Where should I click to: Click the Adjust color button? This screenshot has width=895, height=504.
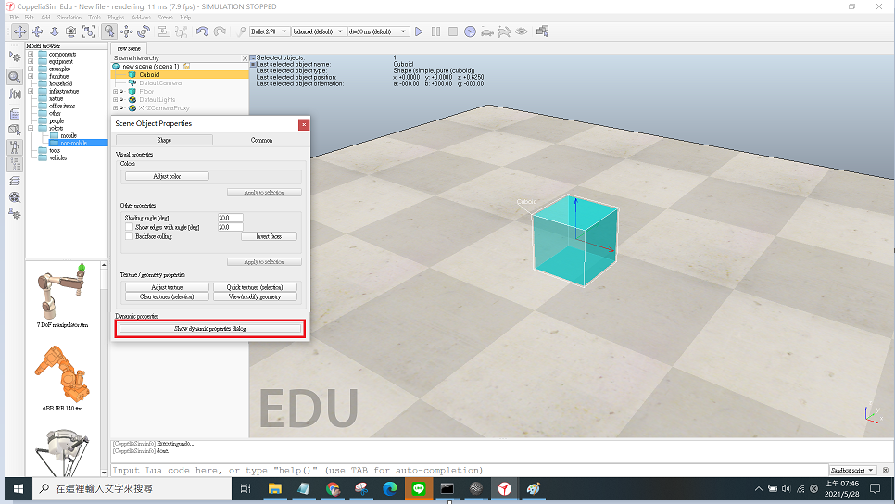[167, 176]
